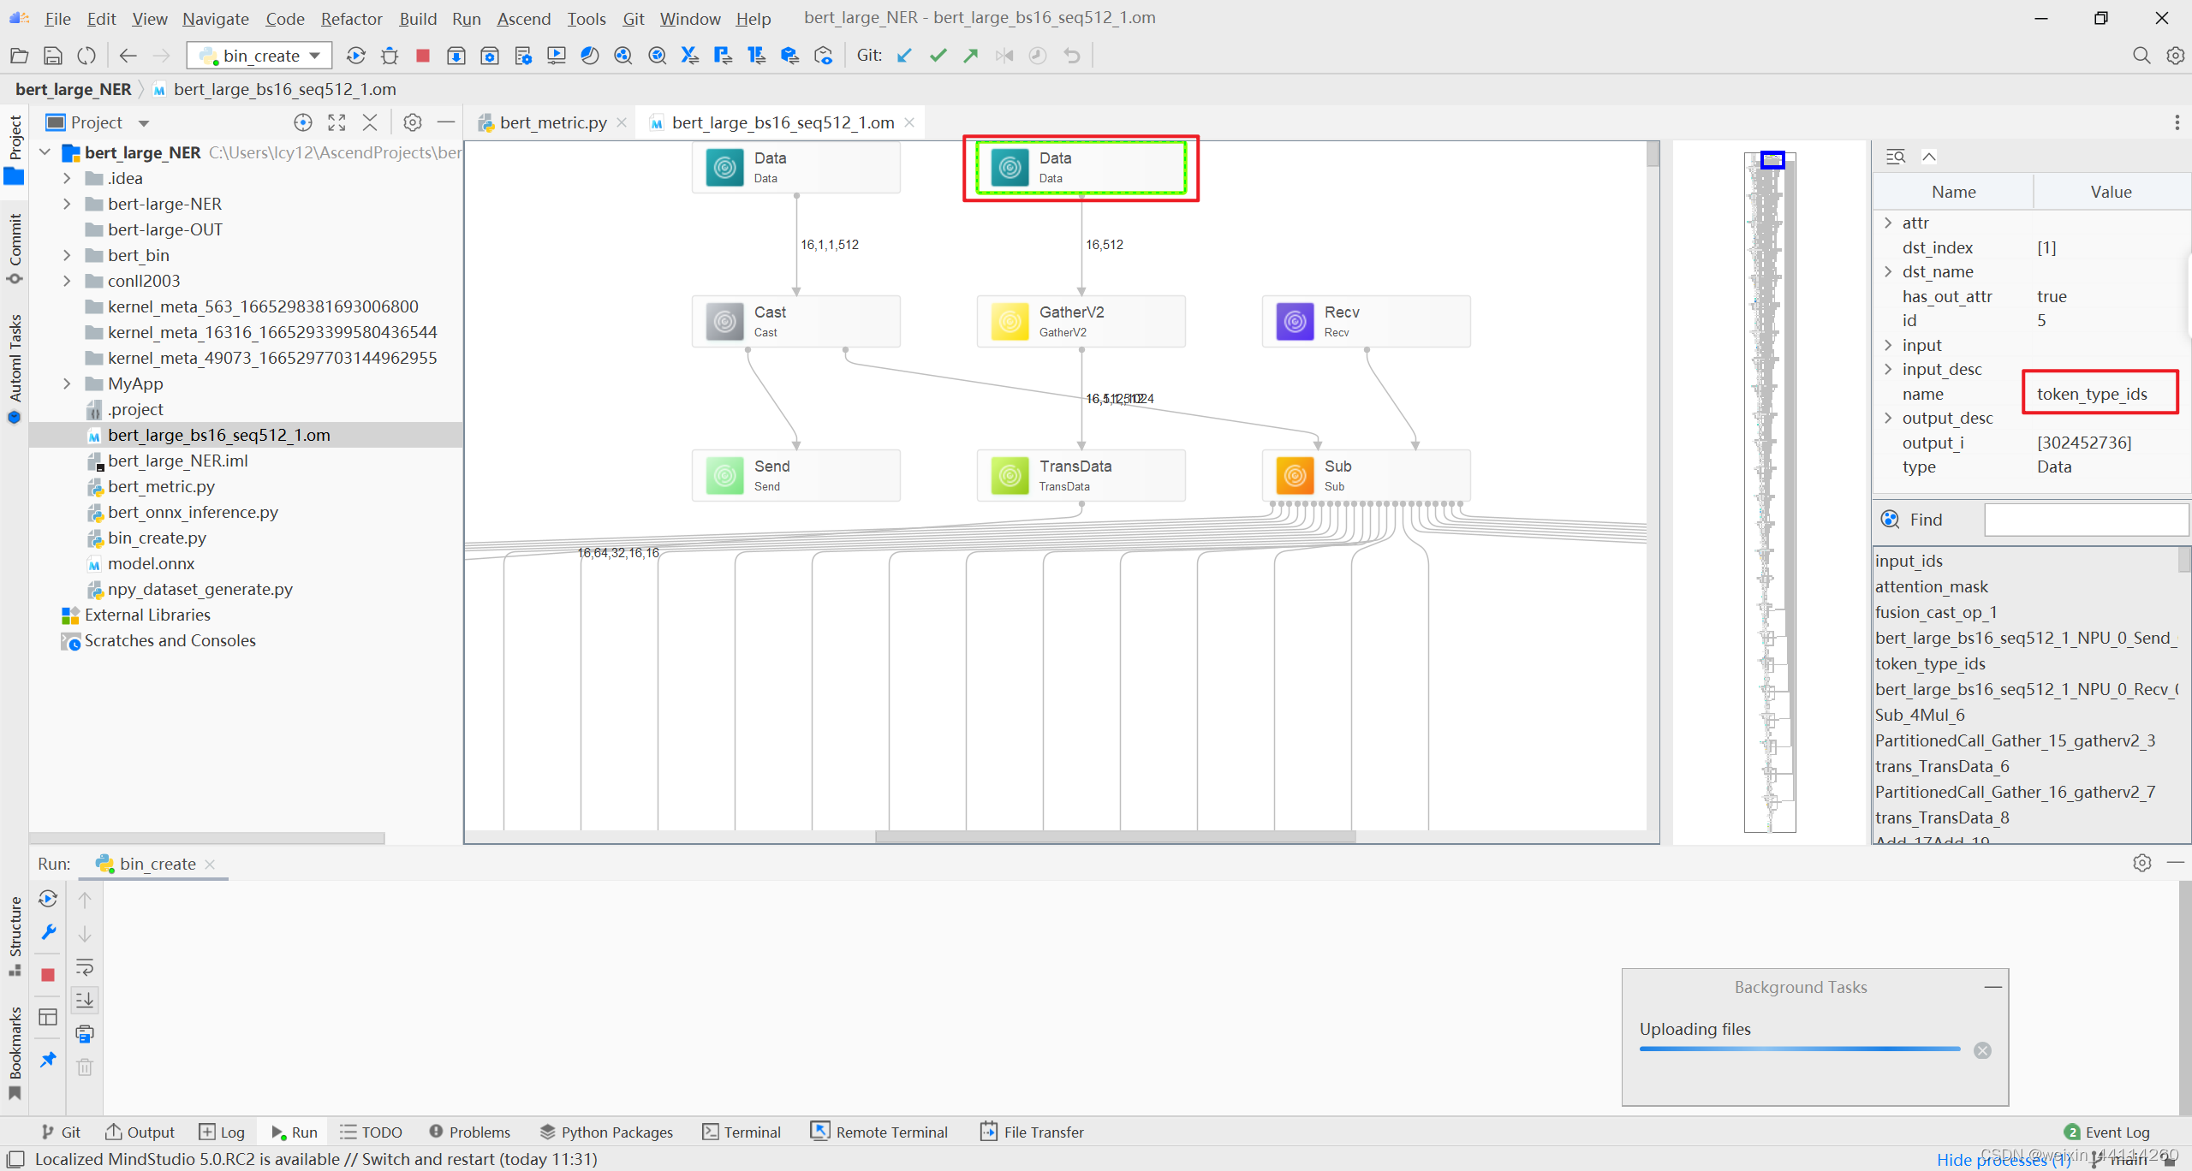Select the GatherV2 node in graph
This screenshot has width=2192, height=1171.
tap(1081, 321)
